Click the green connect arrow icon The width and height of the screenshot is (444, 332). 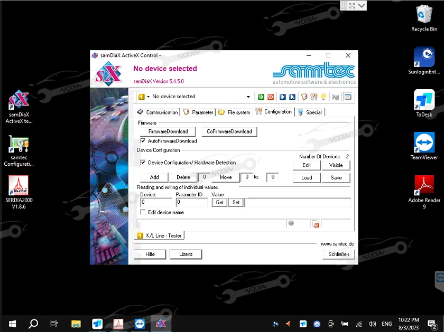tap(261, 97)
